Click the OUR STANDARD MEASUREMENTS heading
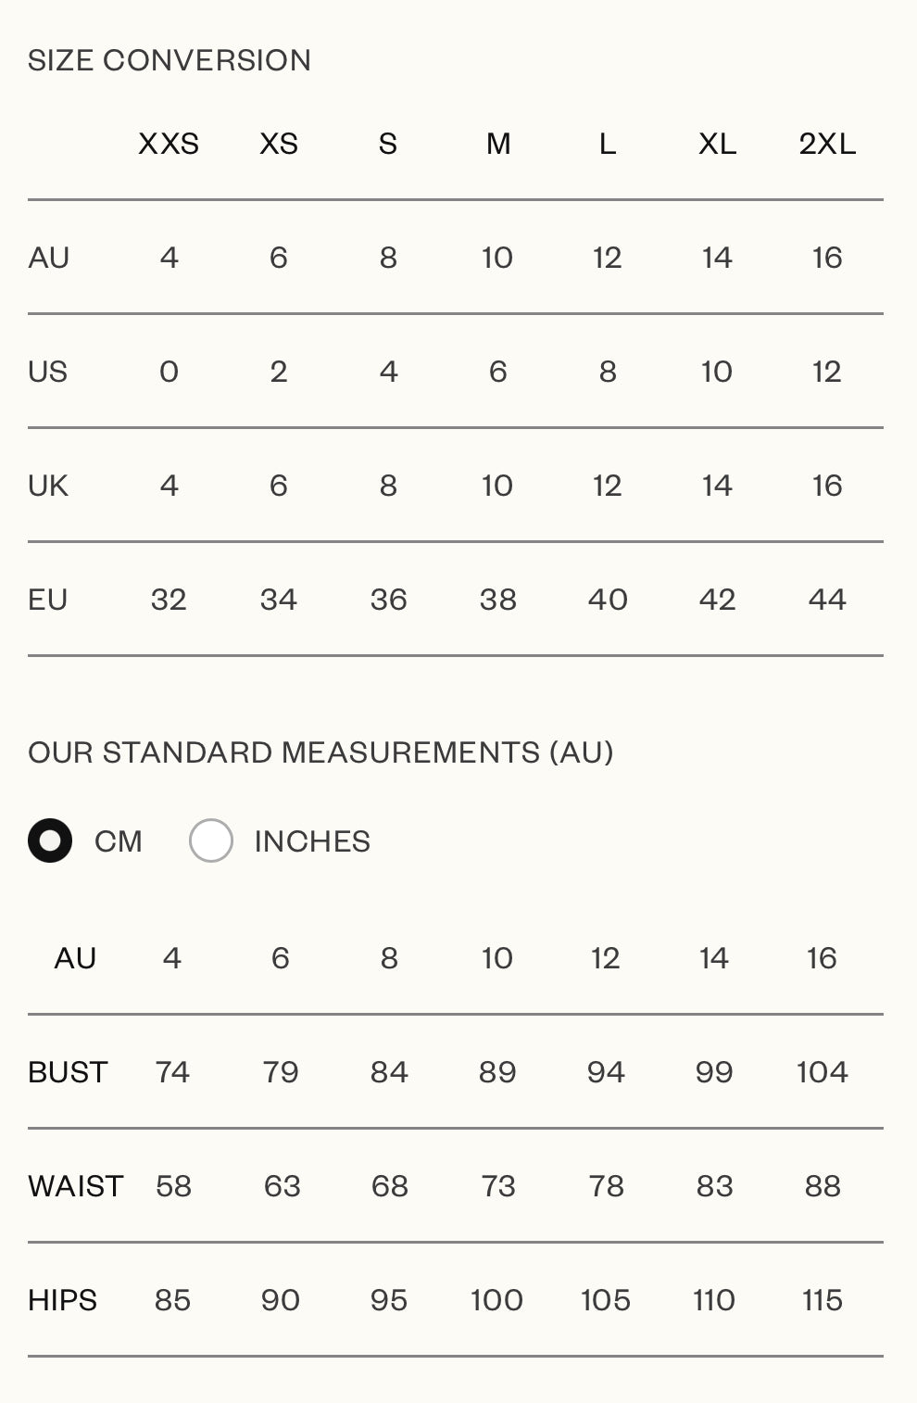Image resolution: width=917 pixels, height=1403 pixels. coord(320,752)
